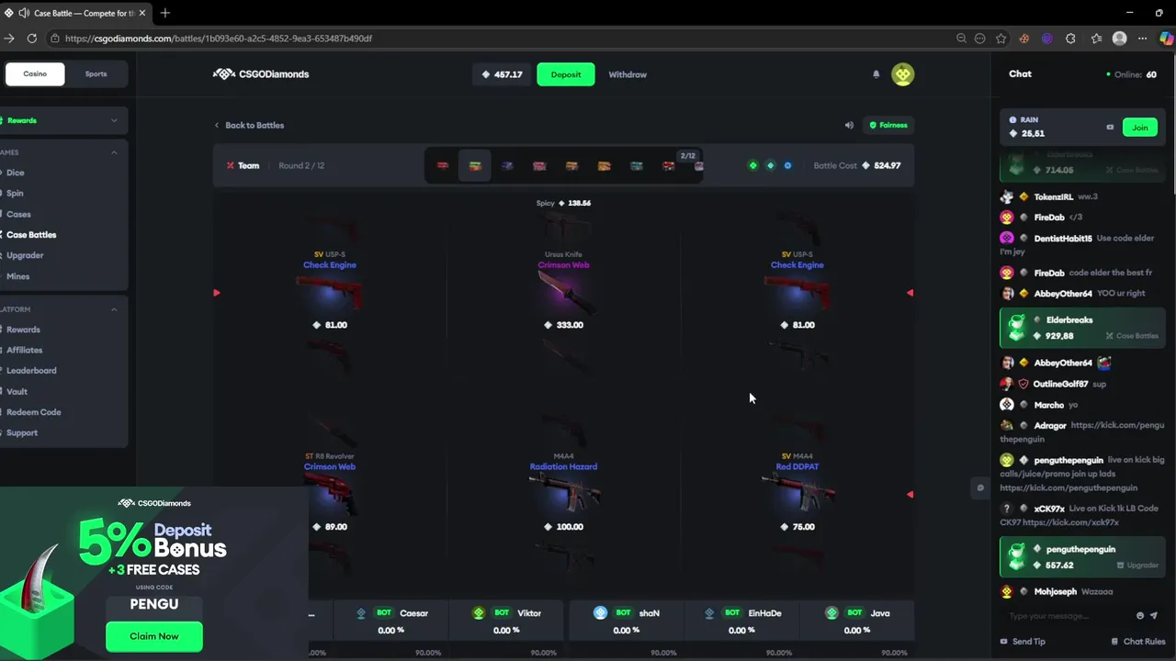Viewport: 1176px width, 661px height.
Task: Open new browser tab plus button
Action: coord(165,13)
